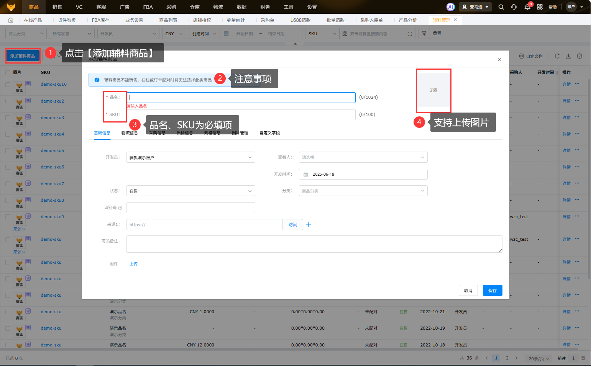Click the home icon in the tab bar
591x366 pixels.
pyautogui.click(x=11, y=20)
